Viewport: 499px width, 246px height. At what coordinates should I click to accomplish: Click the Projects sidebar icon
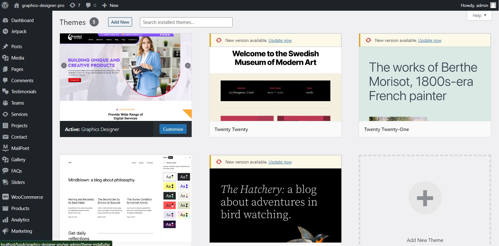coord(5,126)
